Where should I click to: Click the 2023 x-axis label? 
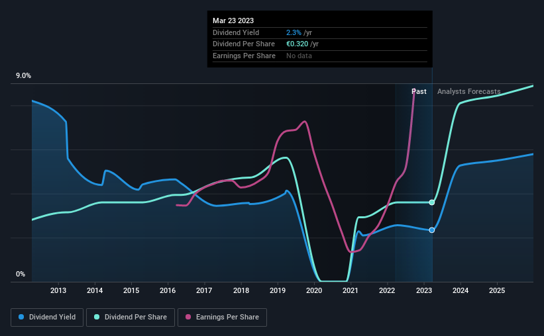click(x=424, y=290)
